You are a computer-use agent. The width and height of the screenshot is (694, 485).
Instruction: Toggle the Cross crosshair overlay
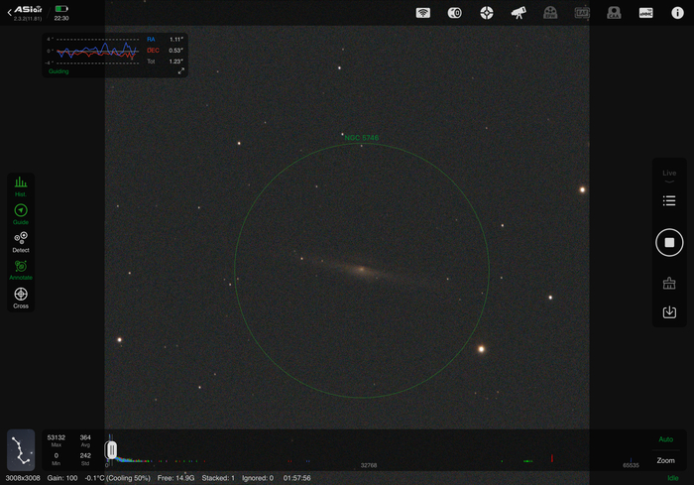(21, 297)
